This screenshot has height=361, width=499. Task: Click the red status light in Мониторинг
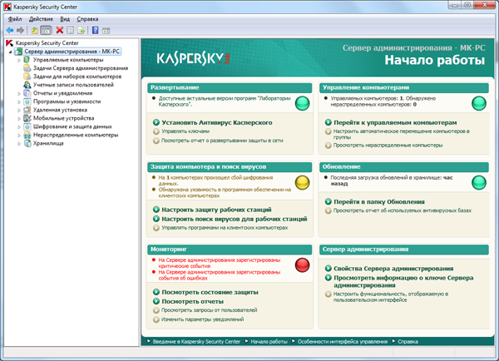point(302,265)
